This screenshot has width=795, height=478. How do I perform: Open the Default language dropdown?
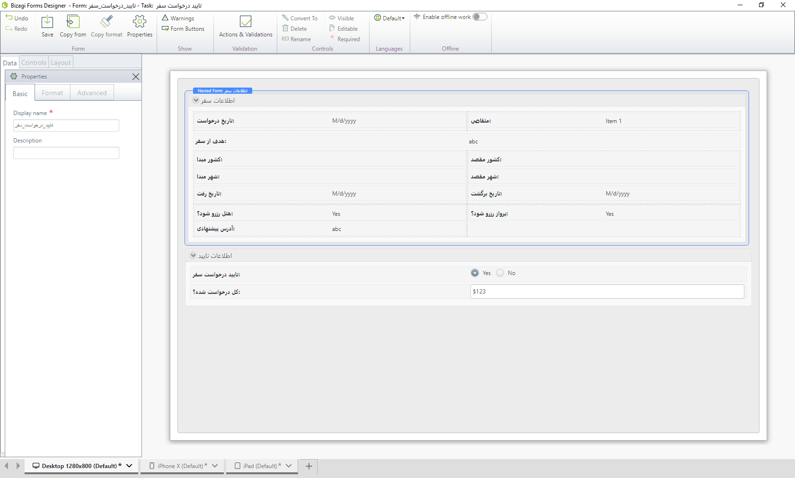click(389, 18)
